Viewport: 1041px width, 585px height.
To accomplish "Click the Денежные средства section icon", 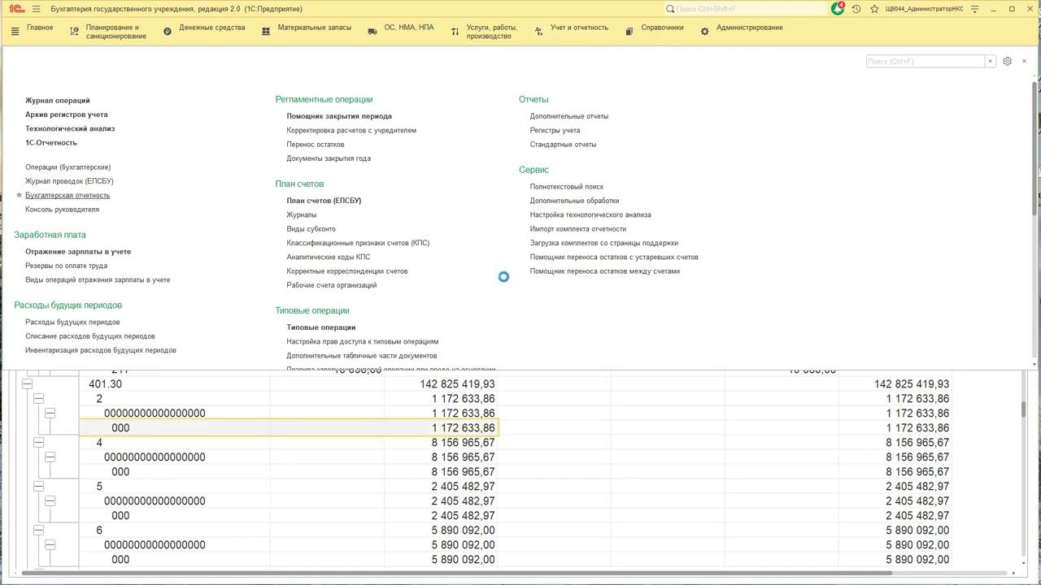I will pyautogui.click(x=168, y=32).
